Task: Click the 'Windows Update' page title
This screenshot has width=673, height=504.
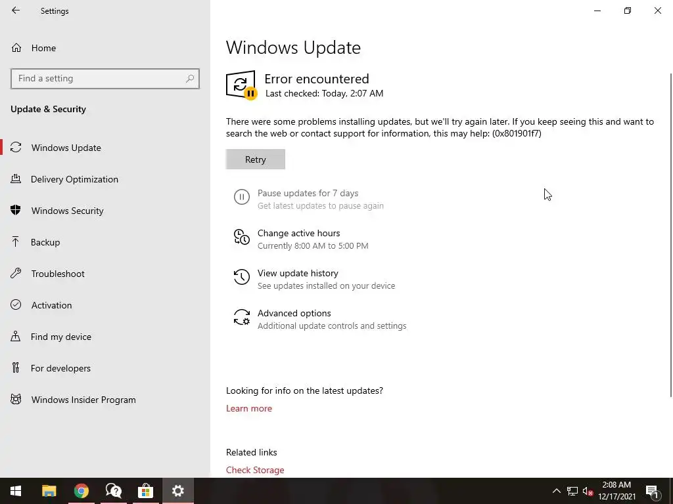Action: click(293, 47)
